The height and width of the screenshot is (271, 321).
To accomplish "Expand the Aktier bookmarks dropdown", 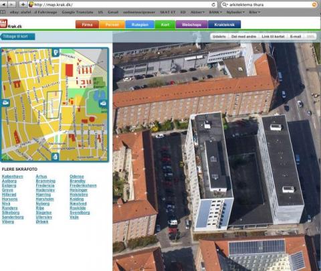I will [197, 12].
